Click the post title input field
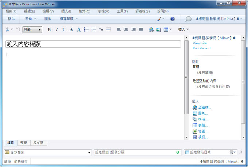This screenshot has height=167, width=248. tap(93, 44)
